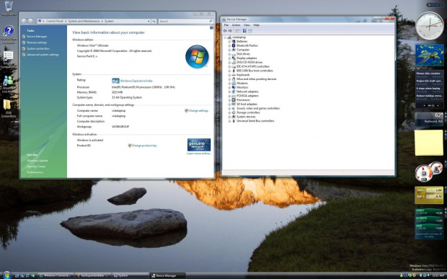Click the Back button in System window

pos(24,21)
